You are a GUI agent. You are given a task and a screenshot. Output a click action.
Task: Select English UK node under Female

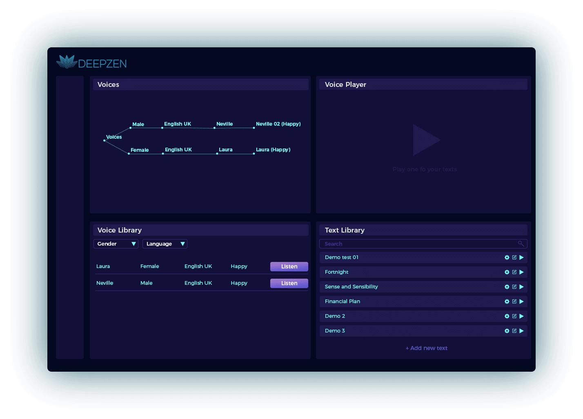click(178, 150)
